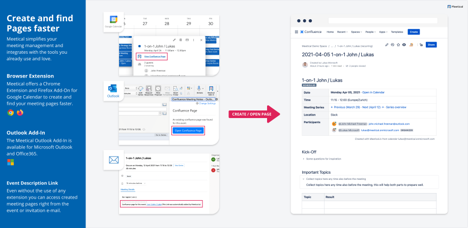The height and width of the screenshot is (228, 468).
Task: Delete event trash icon in Calendar popup
Action: point(181,40)
